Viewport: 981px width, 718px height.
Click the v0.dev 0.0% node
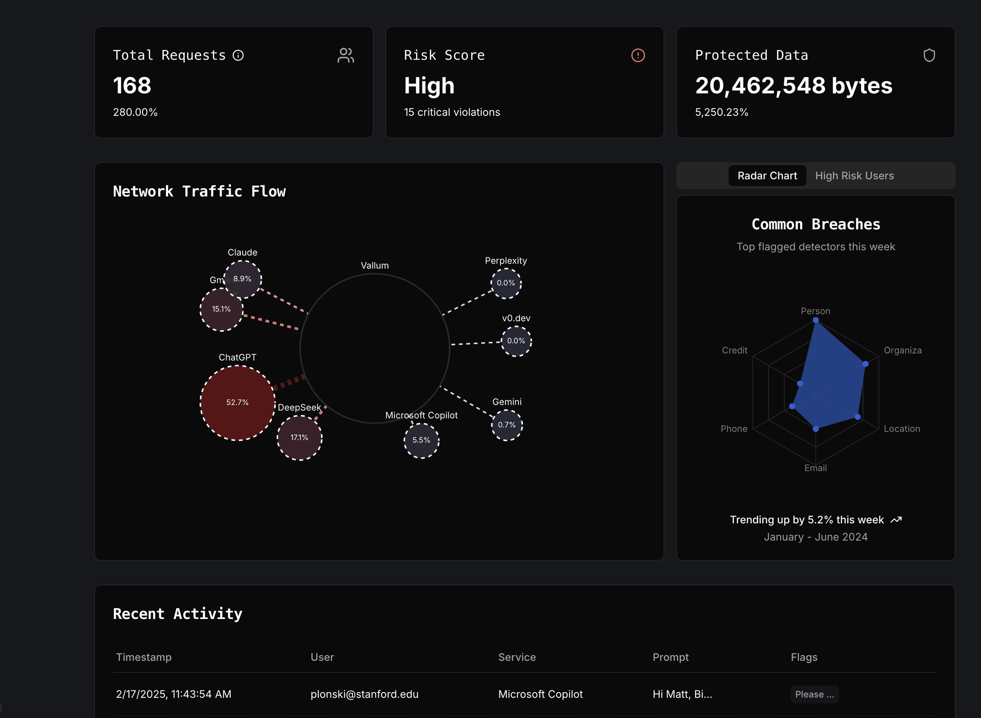pyautogui.click(x=516, y=341)
